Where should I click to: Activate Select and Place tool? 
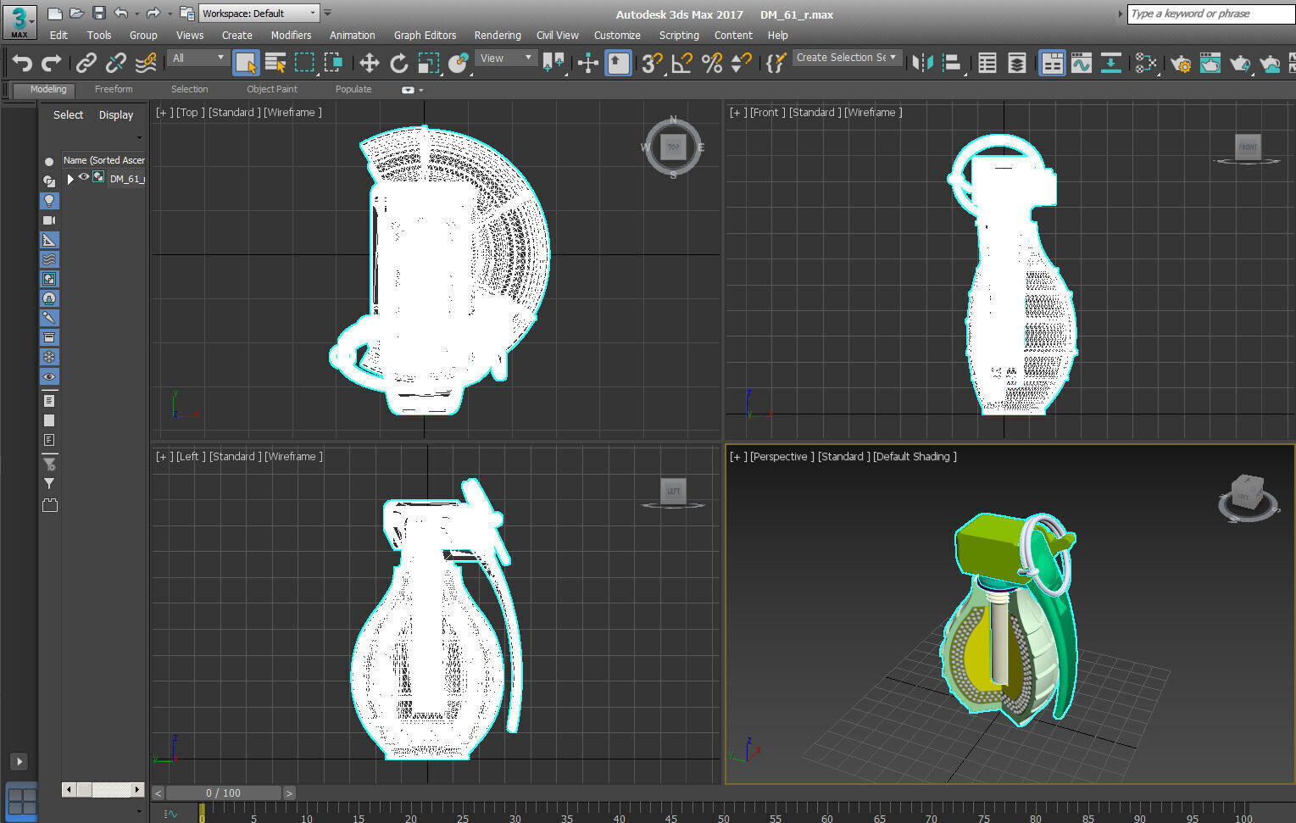point(459,63)
